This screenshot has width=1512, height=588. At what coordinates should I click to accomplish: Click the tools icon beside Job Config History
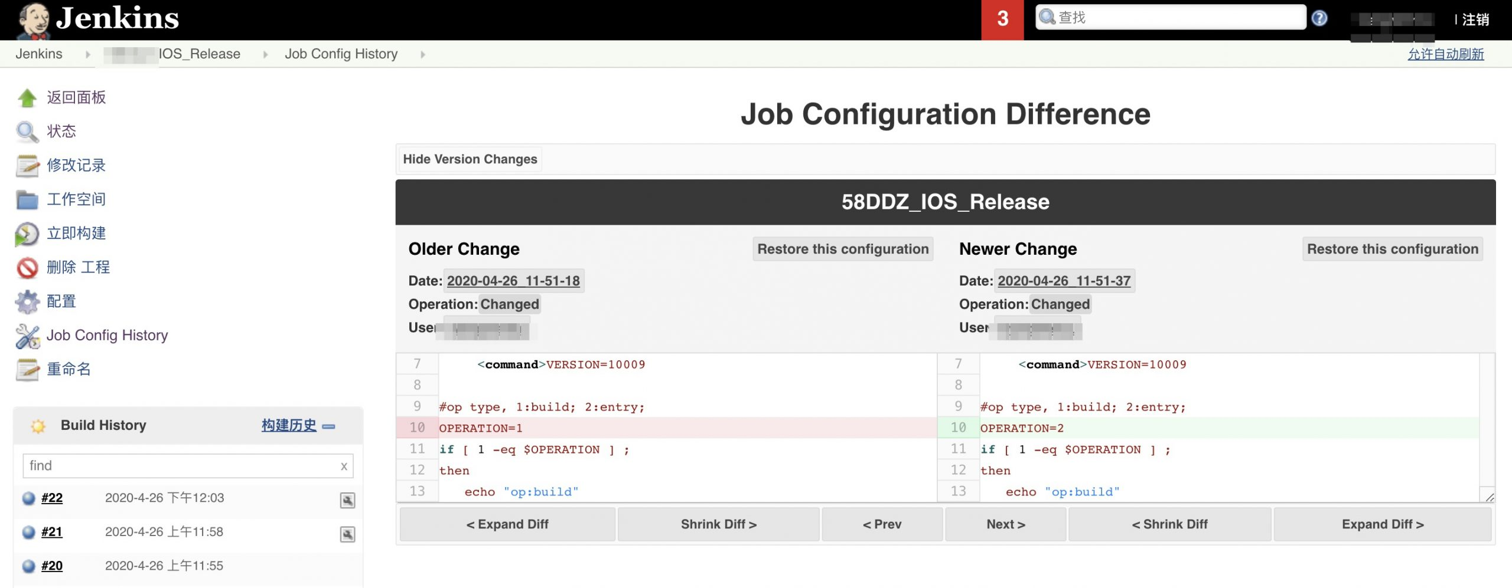click(x=27, y=336)
